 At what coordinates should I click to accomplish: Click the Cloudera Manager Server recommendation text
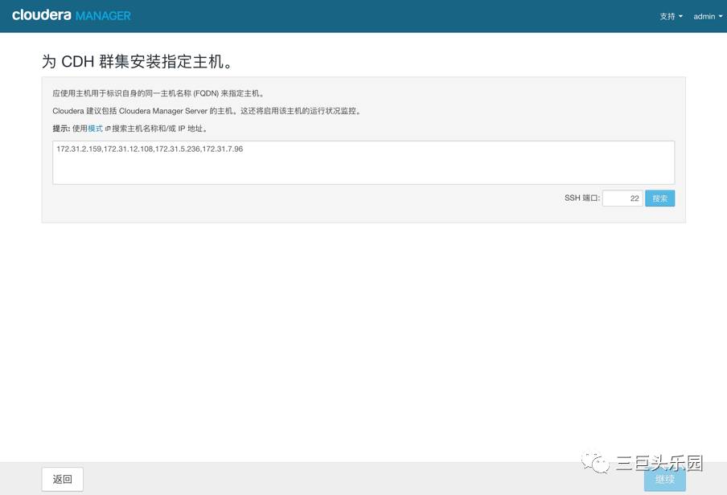coord(207,111)
